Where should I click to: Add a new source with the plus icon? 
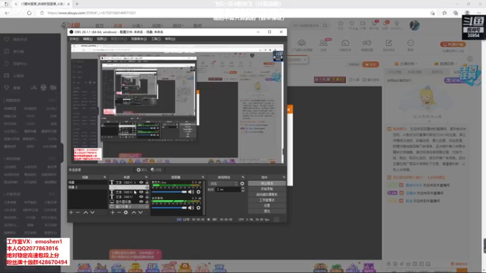[112, 212]
